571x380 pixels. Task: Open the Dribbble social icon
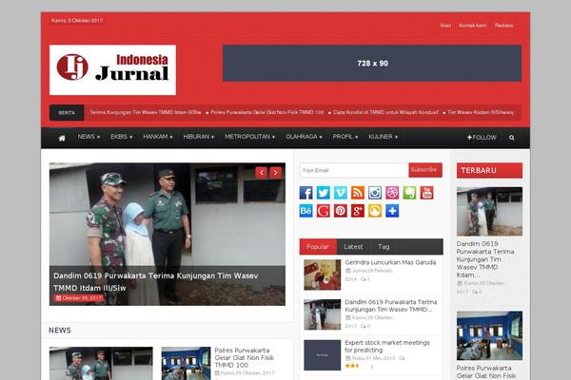392,193
